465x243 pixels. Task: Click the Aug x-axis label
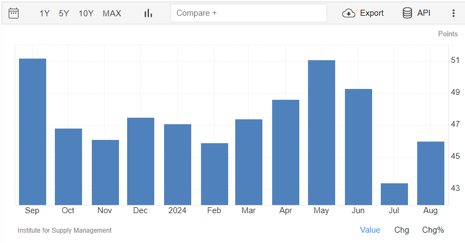tap(430, 210)
